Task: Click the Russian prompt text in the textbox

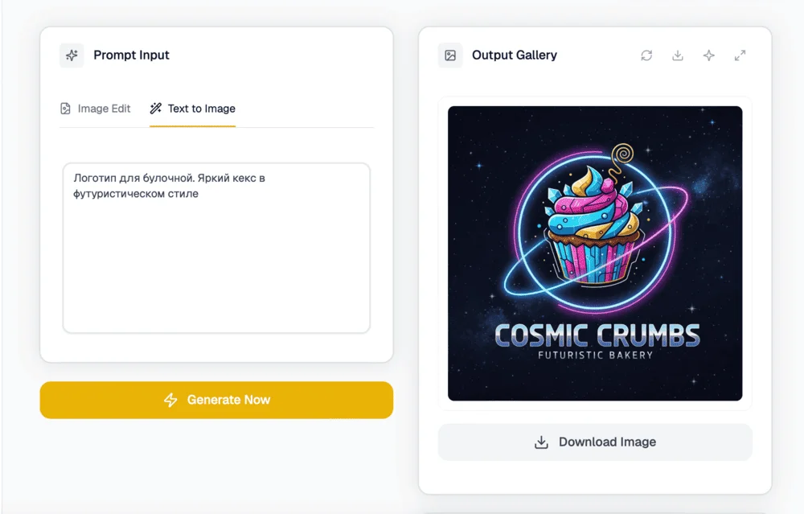Action: click(x=169, y=186)
